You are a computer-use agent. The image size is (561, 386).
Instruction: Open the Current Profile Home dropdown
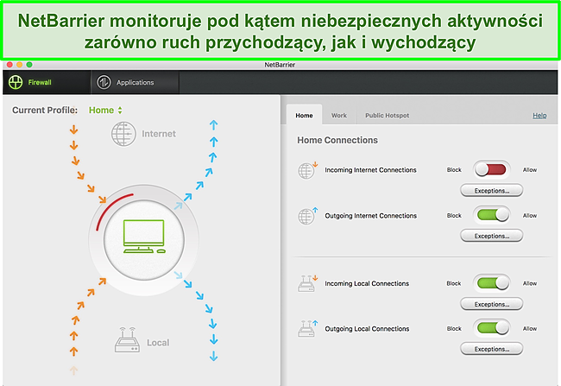(x=105, y=111)
